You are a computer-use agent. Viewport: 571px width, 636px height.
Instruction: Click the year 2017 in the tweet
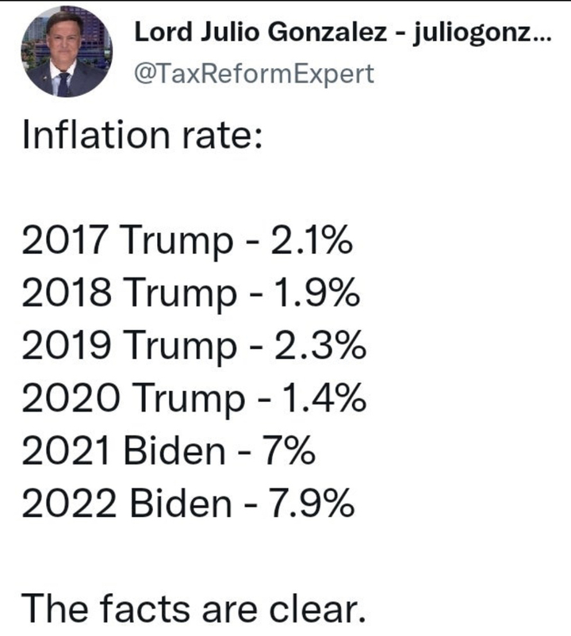[67, 242]
